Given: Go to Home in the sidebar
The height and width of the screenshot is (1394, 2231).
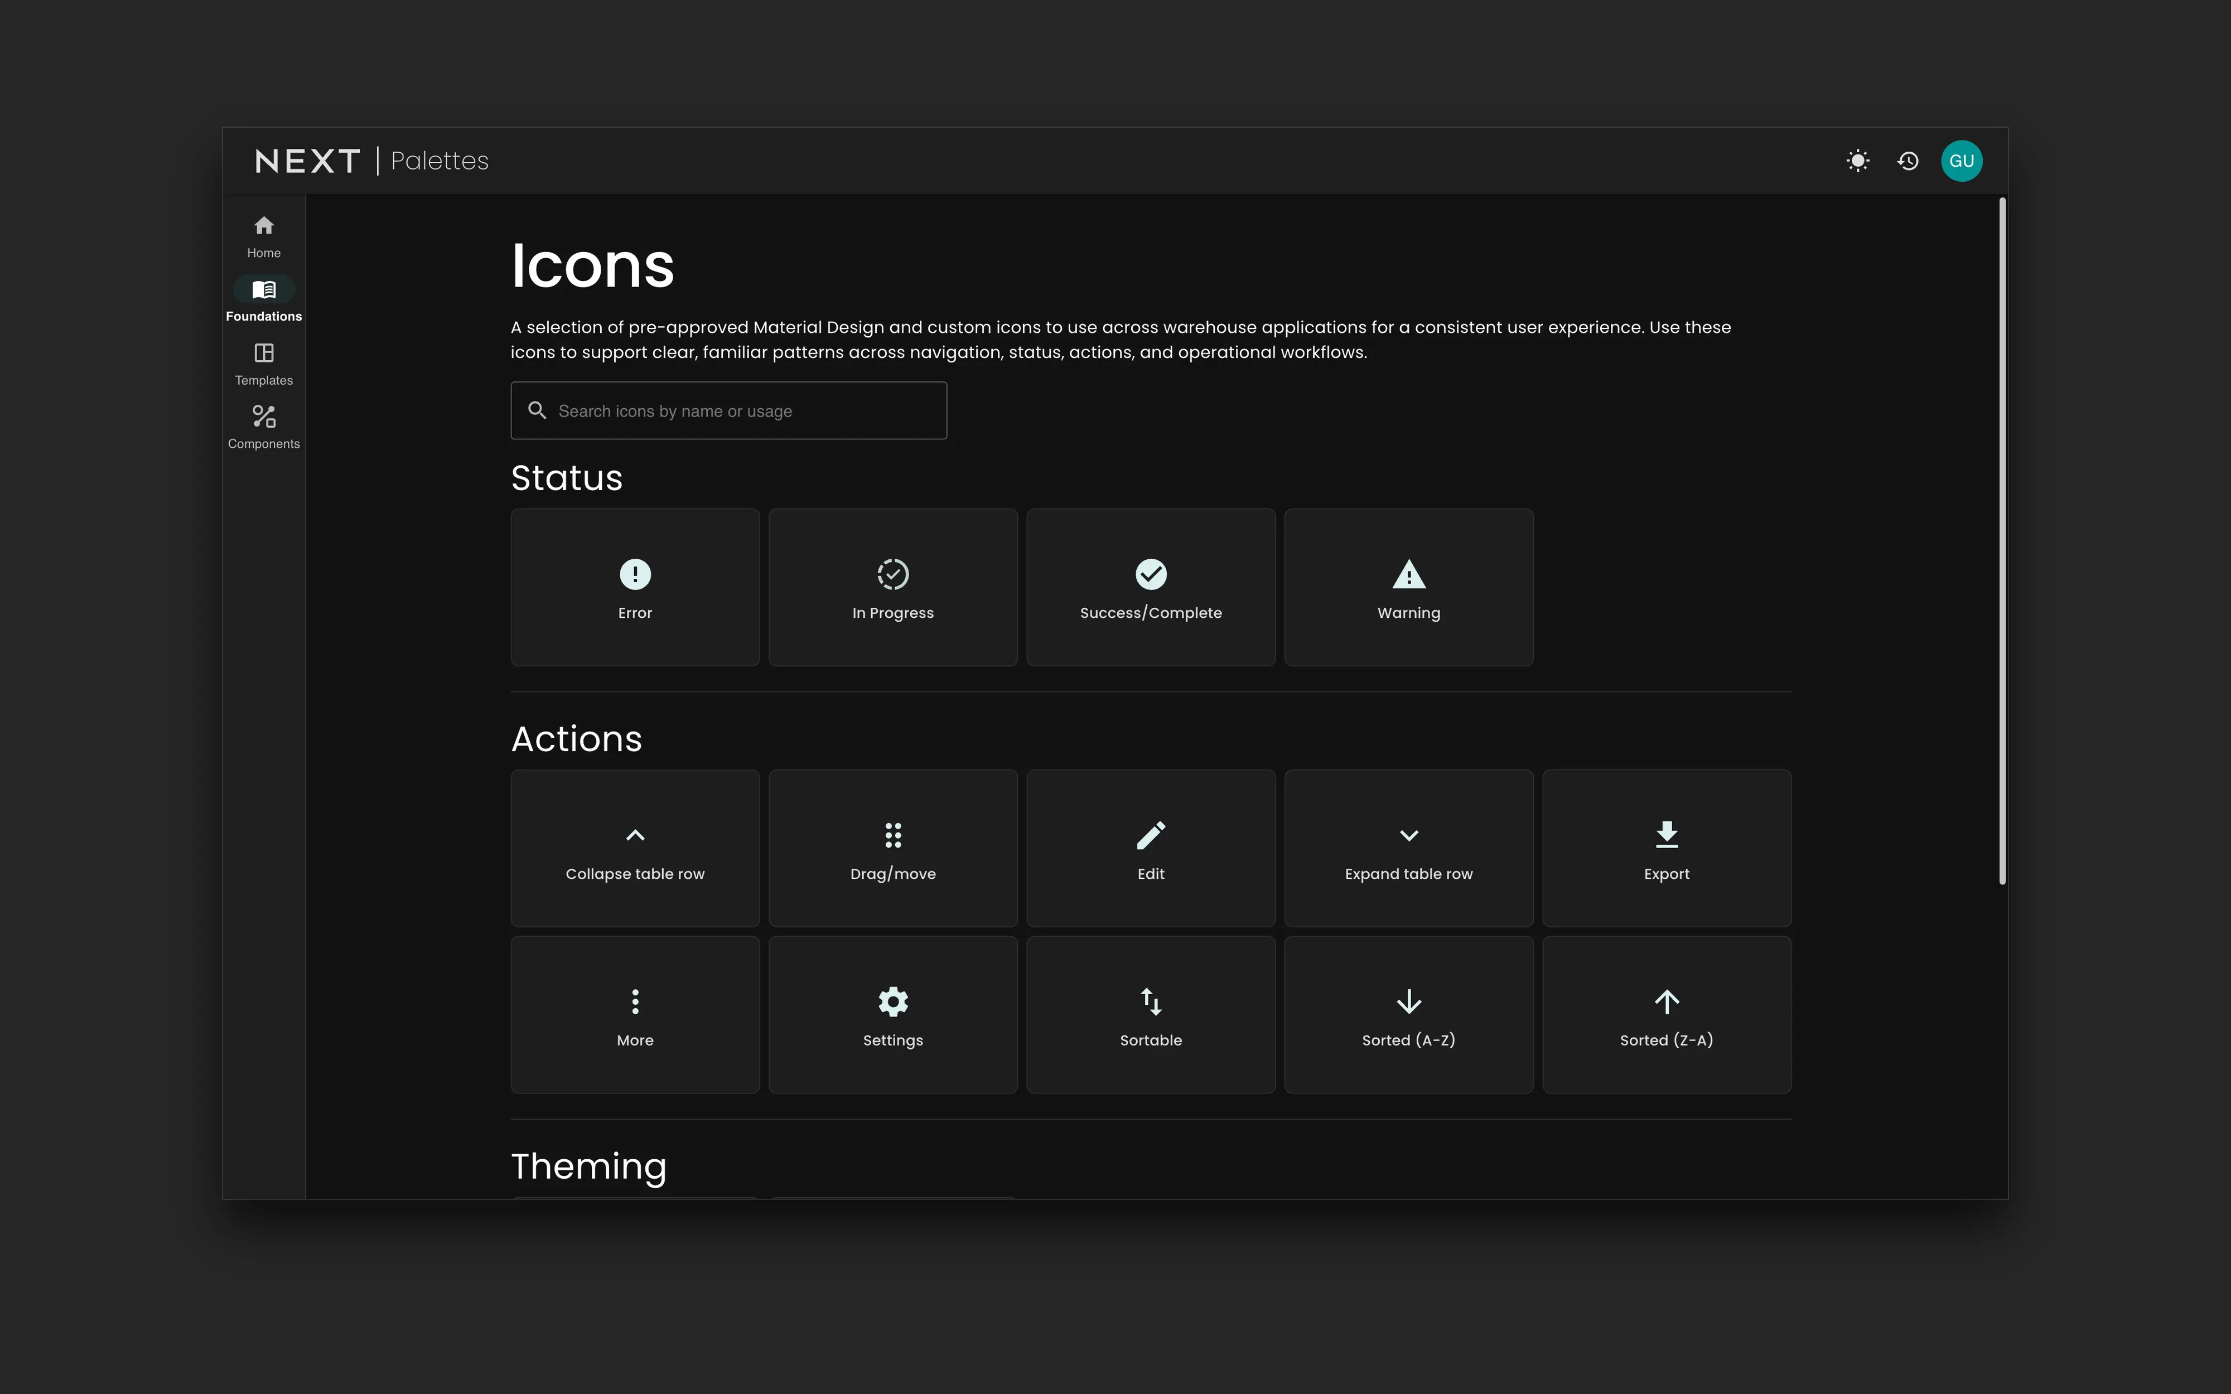Looking at the screenshot, I should (x=264, y=236).
